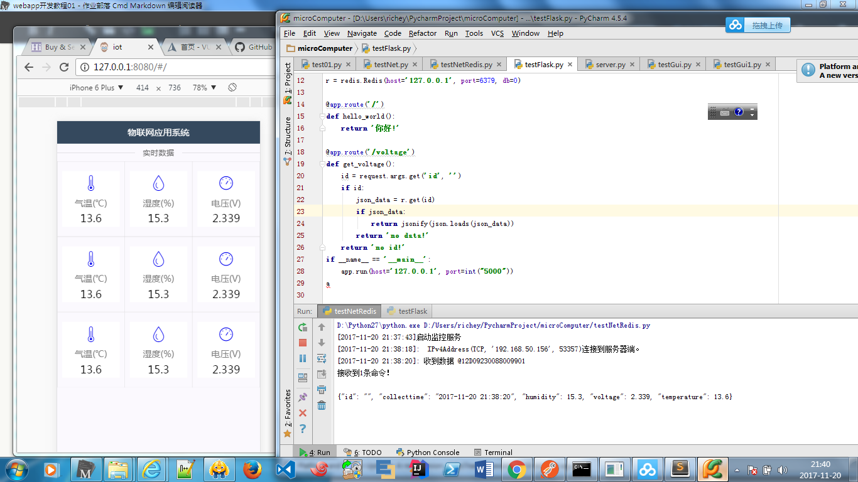Click the blue help icon in floating IME toolbar
Viewport: 858px width, 482px height.
(739, 112)
